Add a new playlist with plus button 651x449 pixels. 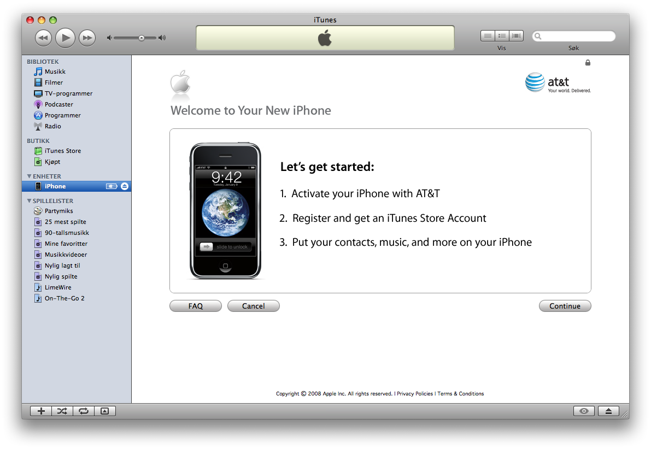(x=41, y=411)
